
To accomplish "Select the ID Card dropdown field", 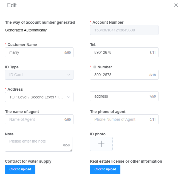I will tap(39, 75).
